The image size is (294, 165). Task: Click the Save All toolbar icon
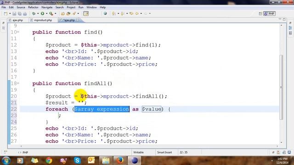point(19,14)
